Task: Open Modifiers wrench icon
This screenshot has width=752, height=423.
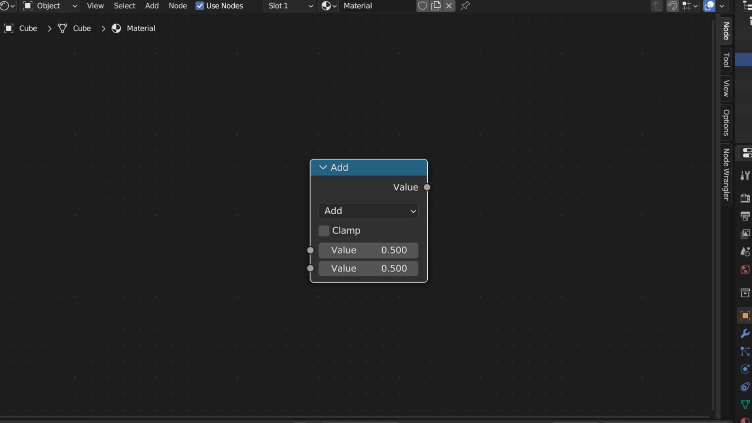Action: point(745,333)
